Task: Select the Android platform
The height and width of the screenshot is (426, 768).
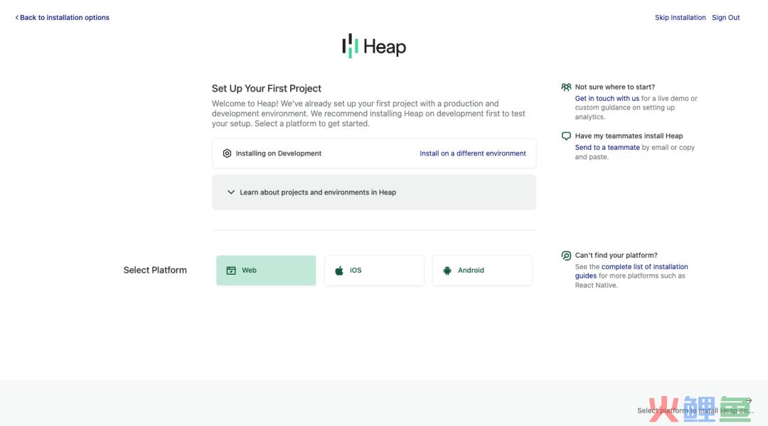Action: pos(482,271)
